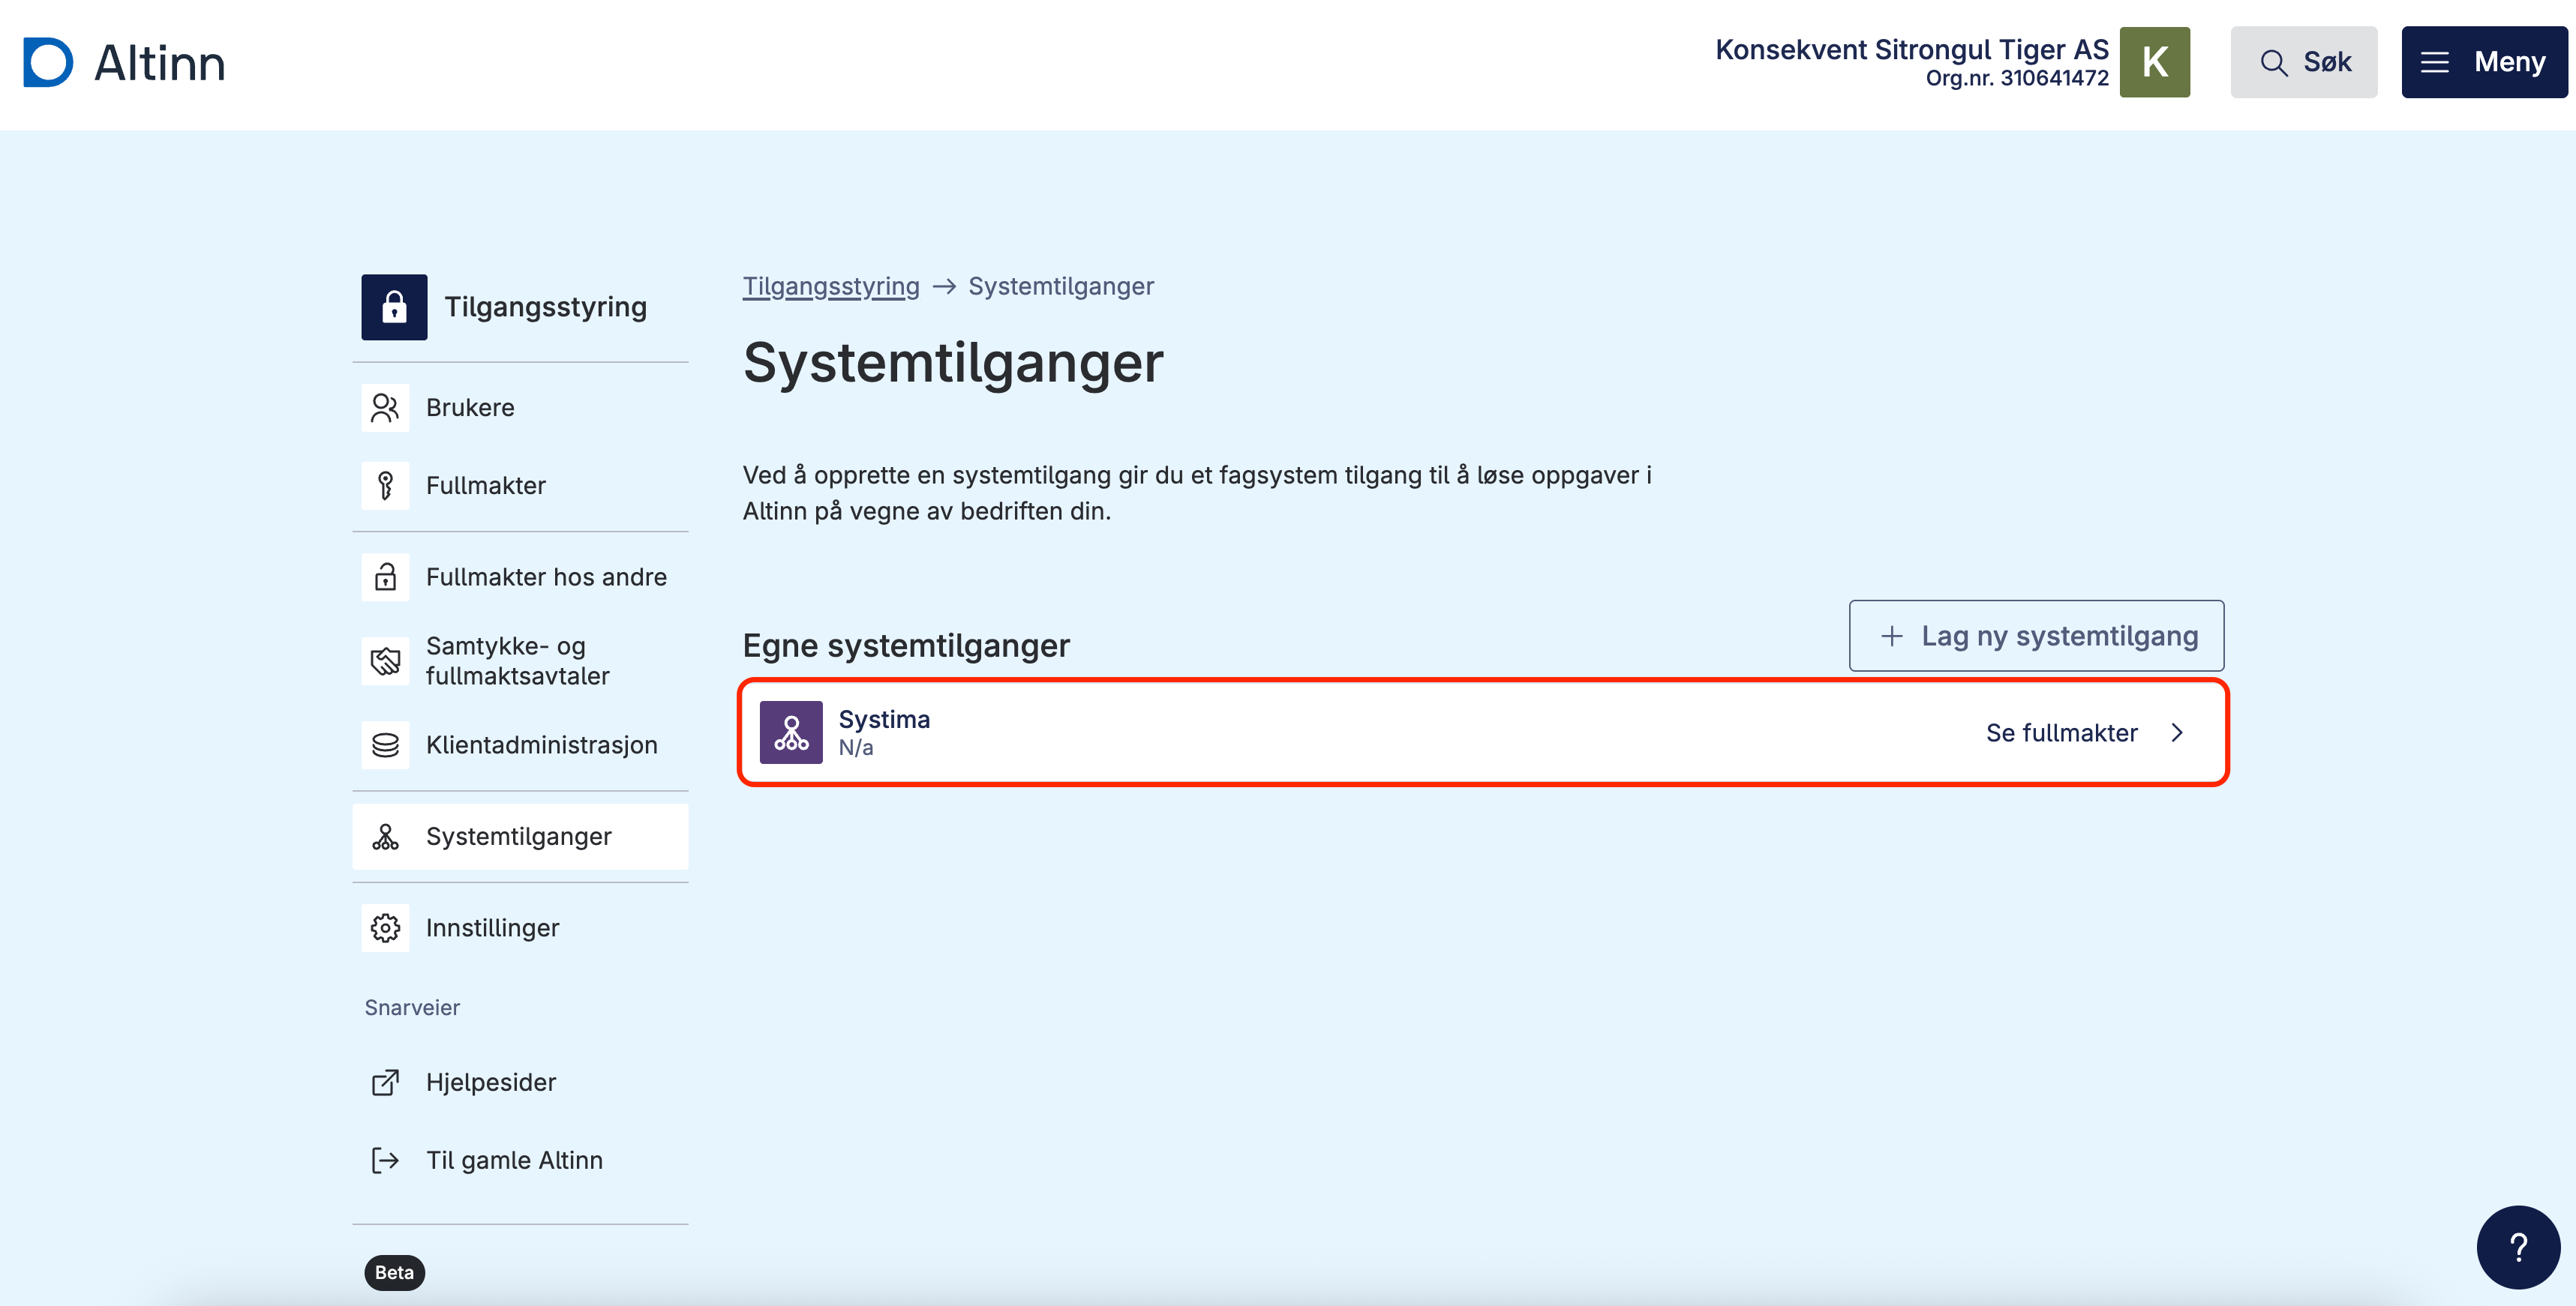Select Fullmakter hos andre menu item
This screenshot has width=2576, height=1306.
tap(545, 577)
